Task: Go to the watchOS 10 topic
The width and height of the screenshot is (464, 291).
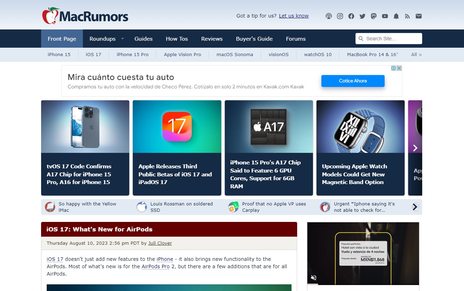Action: 318,54
